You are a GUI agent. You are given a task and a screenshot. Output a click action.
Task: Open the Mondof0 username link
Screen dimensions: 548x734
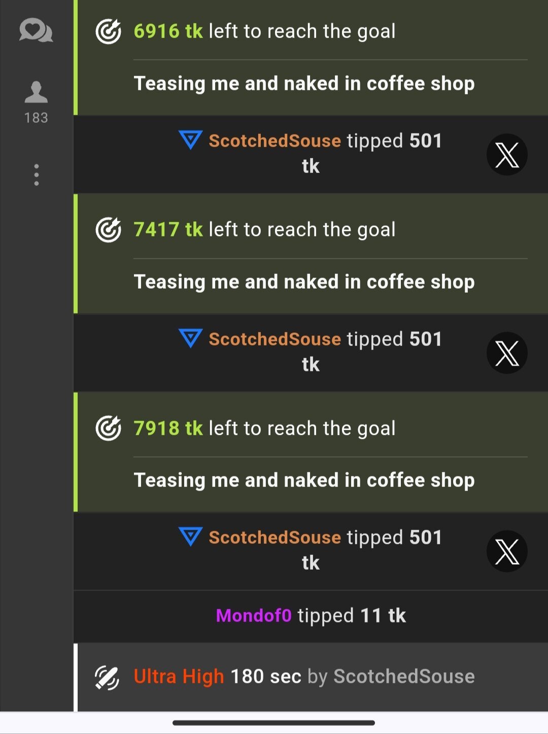[254, 616]
